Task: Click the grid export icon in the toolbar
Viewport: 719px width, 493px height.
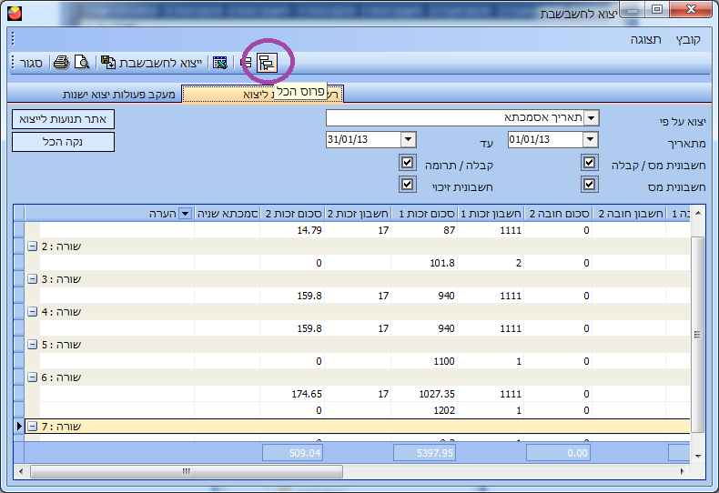Action: [219, 63]
